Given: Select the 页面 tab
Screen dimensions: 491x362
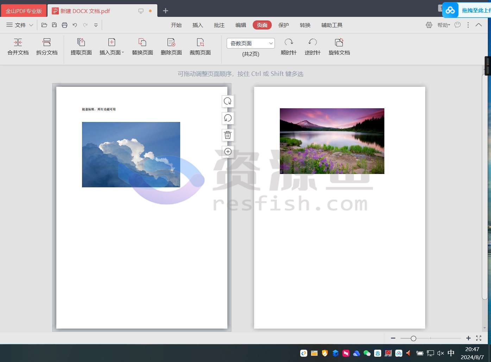Looking at the screenshot, I should (x=262, y=25).
